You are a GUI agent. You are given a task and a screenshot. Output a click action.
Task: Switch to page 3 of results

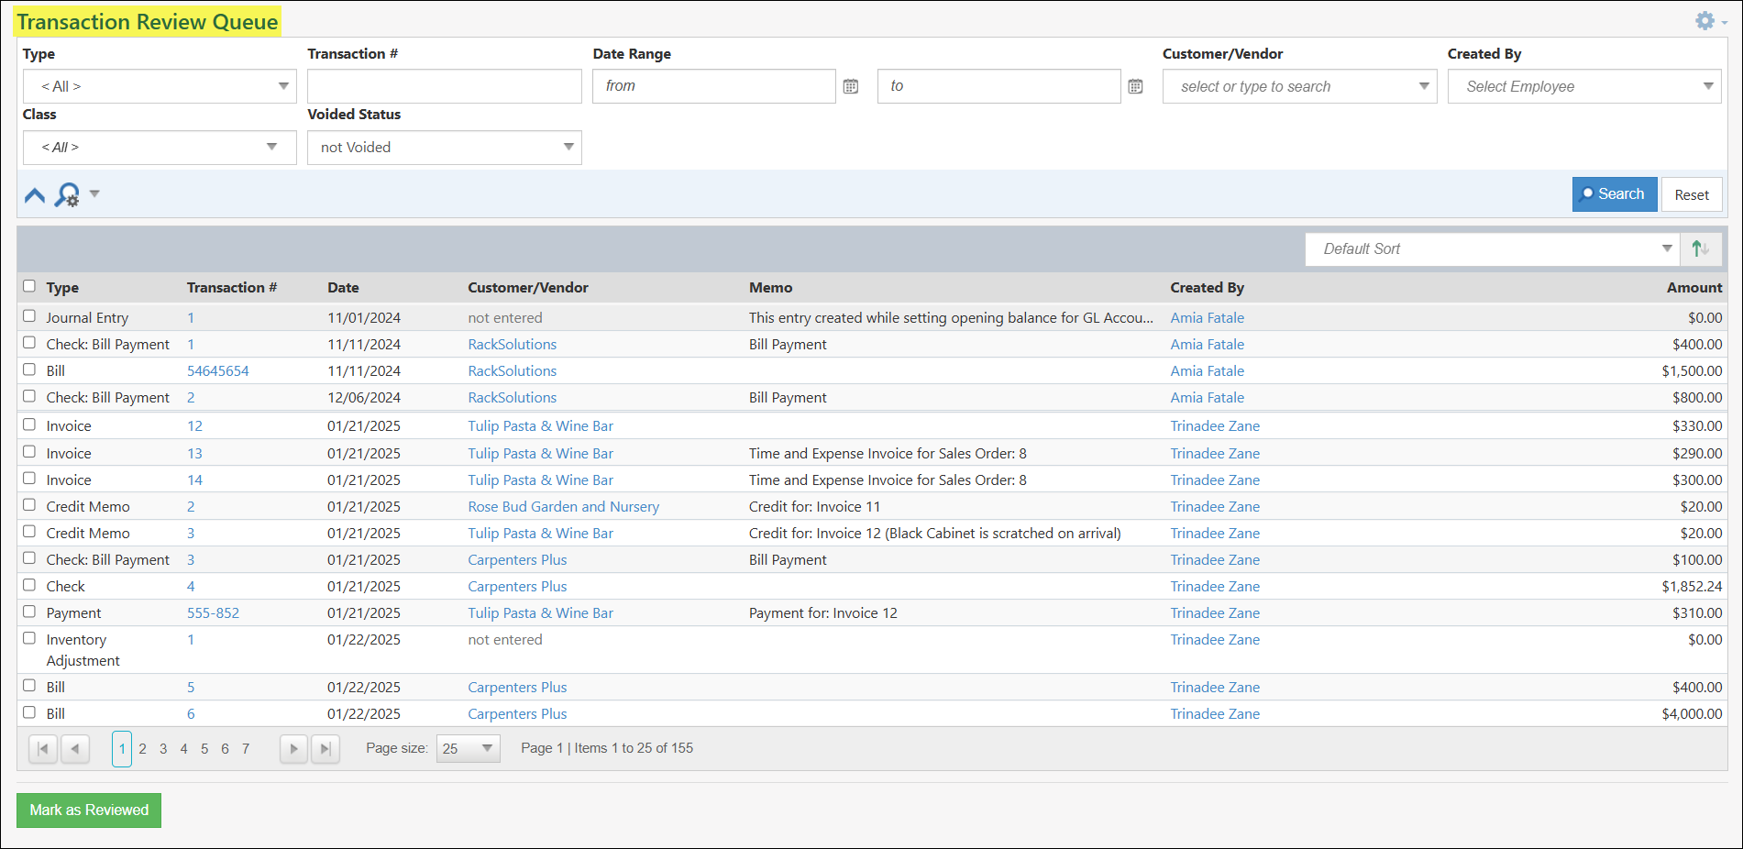(162, 748)
